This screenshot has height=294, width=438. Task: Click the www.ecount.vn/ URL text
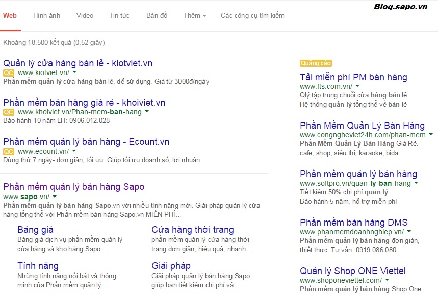point(43,151)
